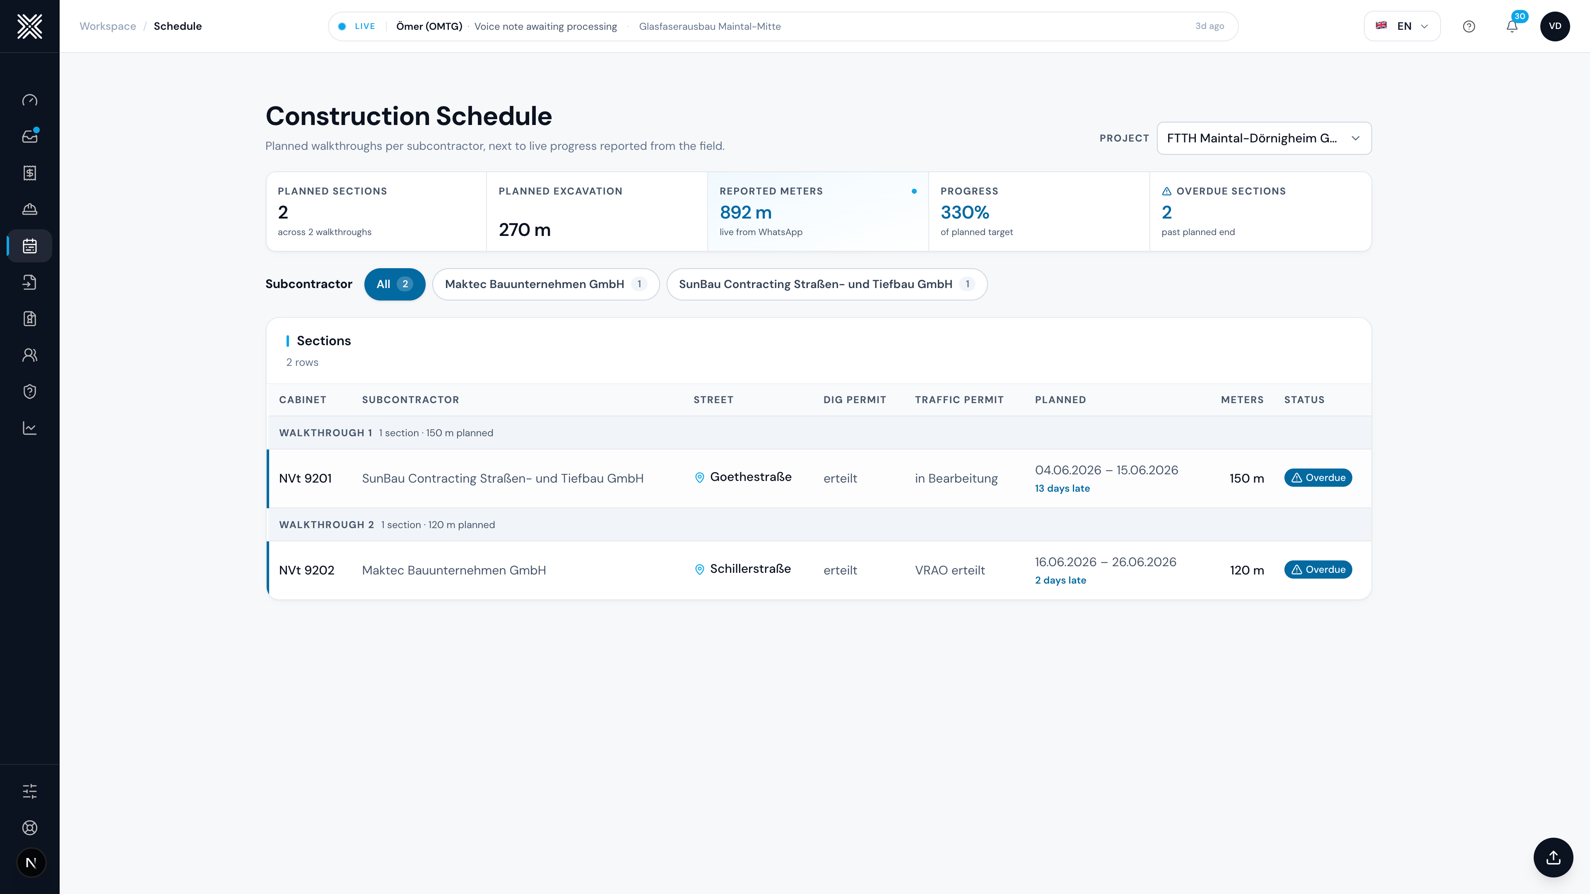Image resolution: width=1590 pixels, height=894 pixels.
Task: Click the floating upload button
Action: click(x=1553, y=857)
